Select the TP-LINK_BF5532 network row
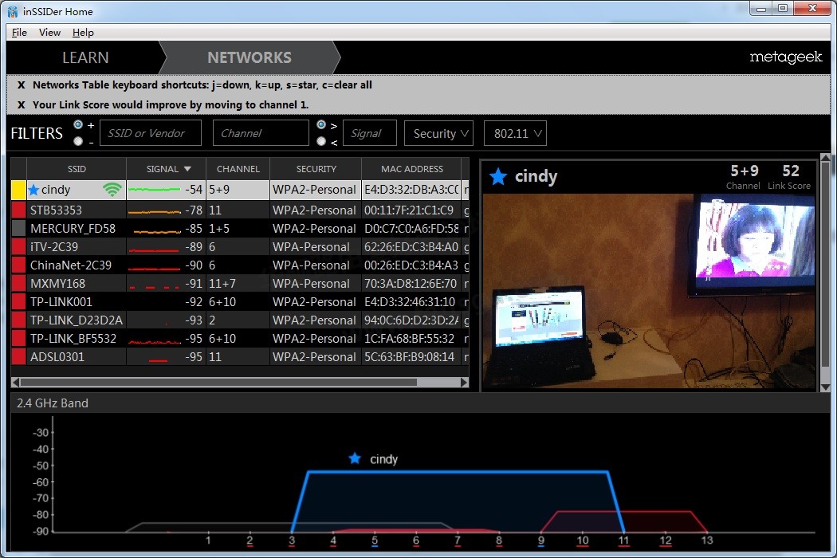Screen dimensions: 837x558 click(240, 339)
